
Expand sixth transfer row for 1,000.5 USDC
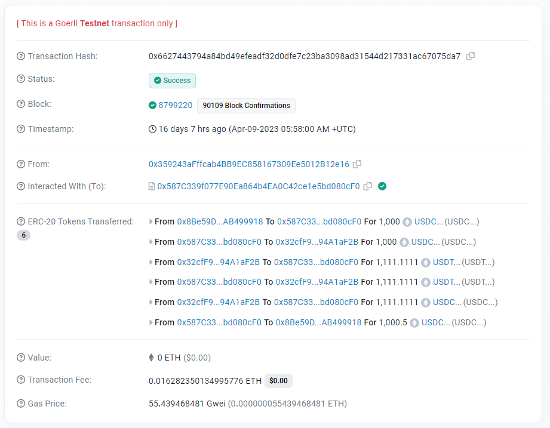[151, 322]
